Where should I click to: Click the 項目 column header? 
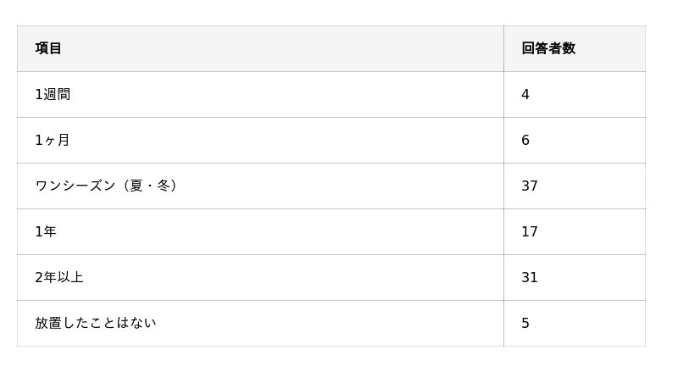[x=48, y=48]
